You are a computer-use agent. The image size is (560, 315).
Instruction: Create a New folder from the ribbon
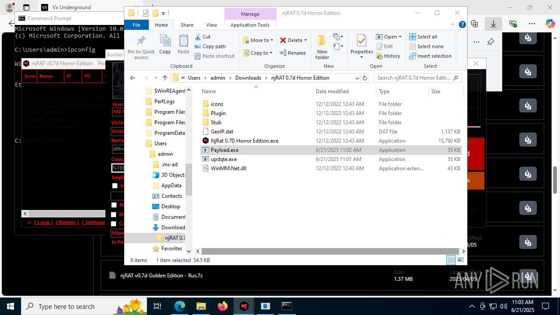(x=322, y=47)
